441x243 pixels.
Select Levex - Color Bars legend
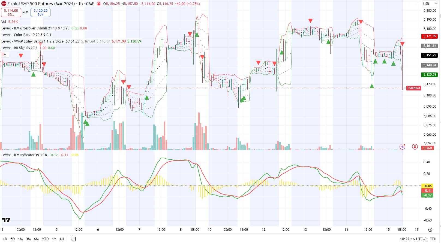click(x=26, y=35)
